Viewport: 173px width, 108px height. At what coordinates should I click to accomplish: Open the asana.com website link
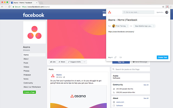(120, 102)
